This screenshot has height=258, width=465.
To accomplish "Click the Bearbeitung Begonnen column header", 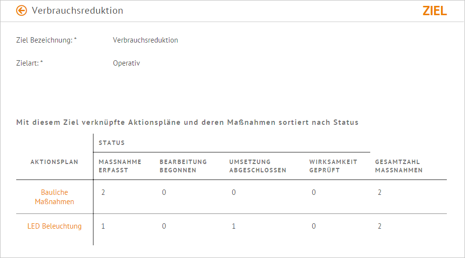I will pos(183,166).
